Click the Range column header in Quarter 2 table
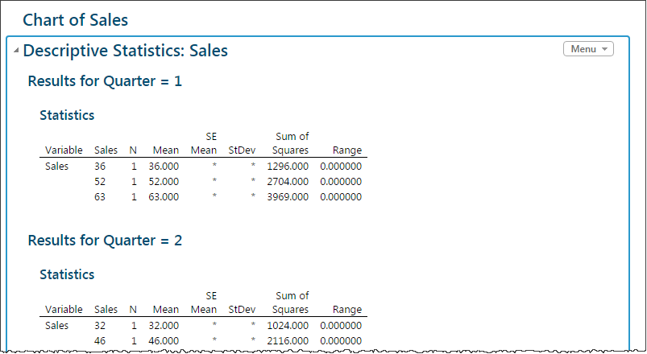This screenshot has width=647, height=354. [346, 310]
